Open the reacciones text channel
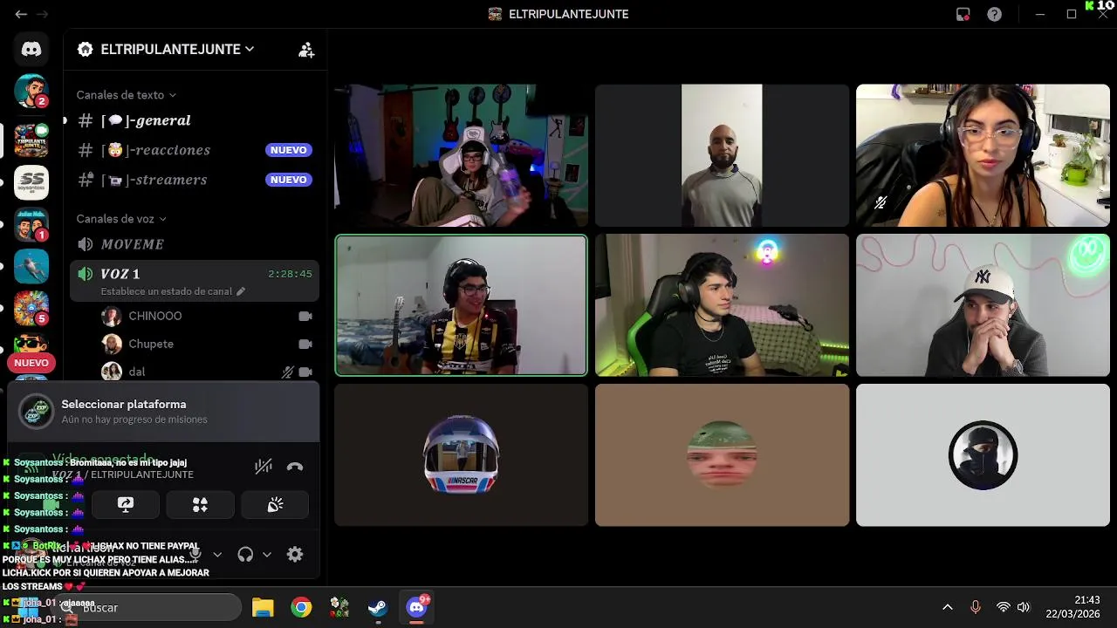Screen dimensions: 1117x628 coord(194,150)
